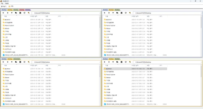This screenshot has height=109, width=203.
Task: Go forward in the top-right pane
Action: [x=109, y=13]
